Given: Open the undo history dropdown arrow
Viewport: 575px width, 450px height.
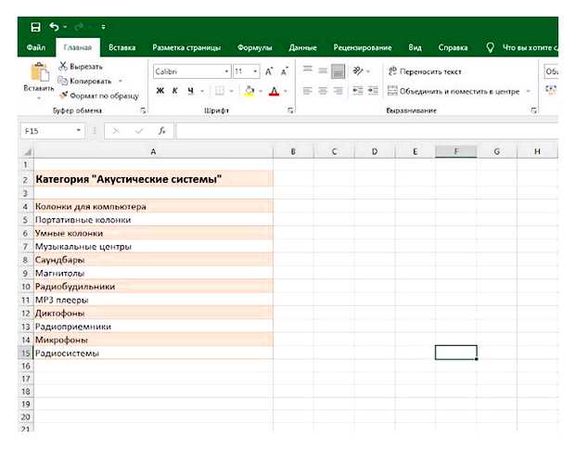Looking at the screenshot, I should 65,27.
